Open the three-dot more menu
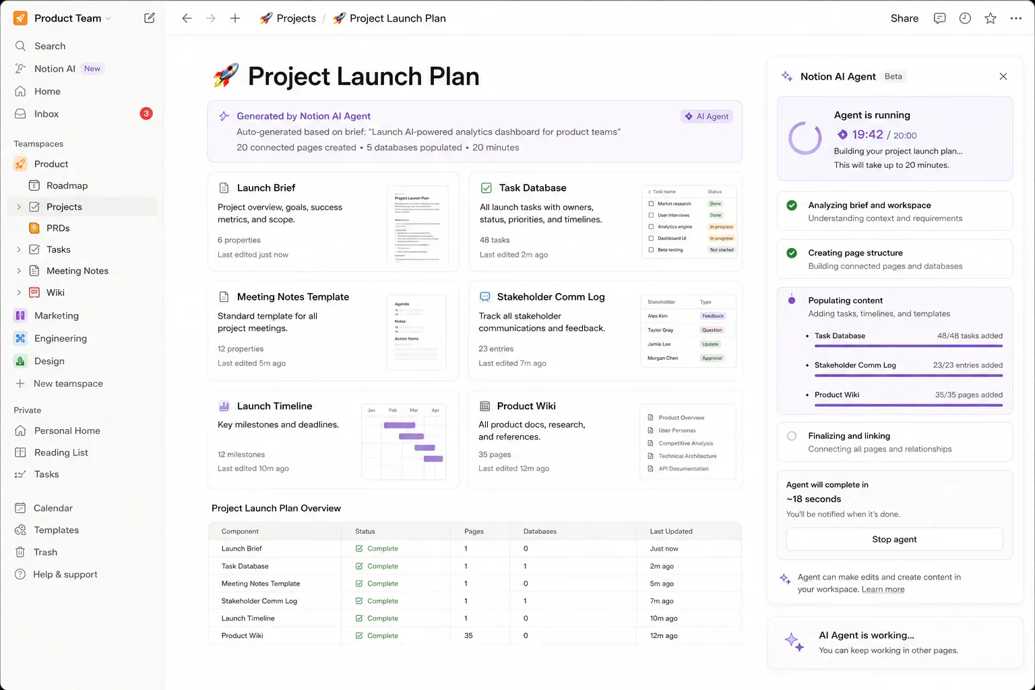The width and height of the screenshot is (1035, 690). tap(1016, 18)
